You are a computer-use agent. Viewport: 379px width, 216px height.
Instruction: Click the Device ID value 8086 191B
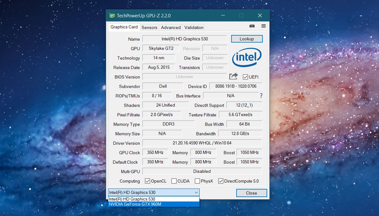[x=236, y=86]
